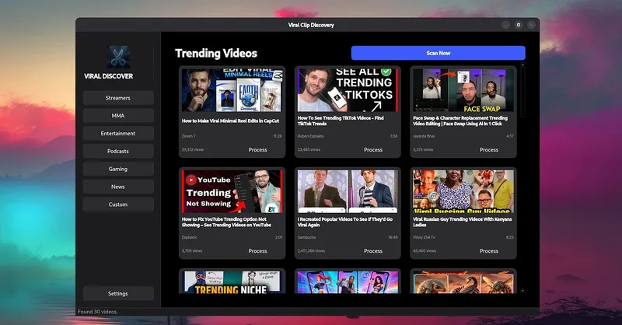
Task: Click the channel name 'Sambucha'
Action: pyautogui.click(x=306, y=237)
